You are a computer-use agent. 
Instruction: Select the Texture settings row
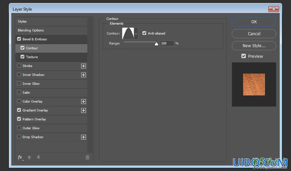(x=51, y=57)
